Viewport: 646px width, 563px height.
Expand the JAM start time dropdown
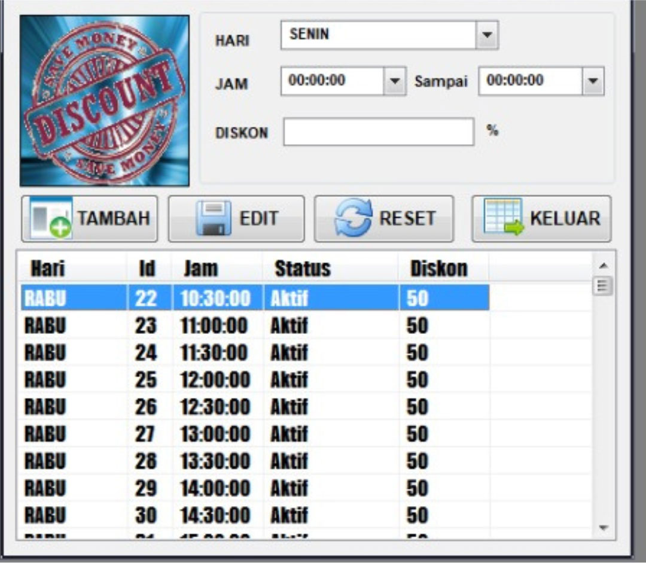[394, 81]
